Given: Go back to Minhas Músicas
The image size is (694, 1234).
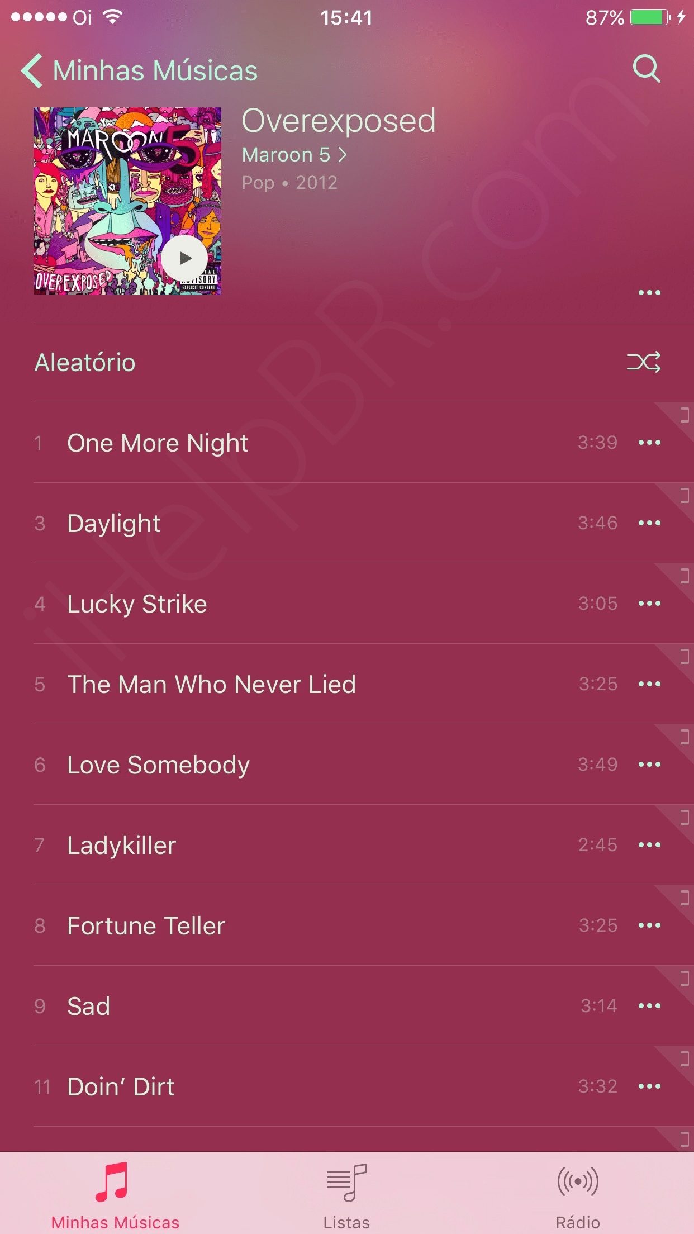Looking at the screenshot, I should [139, 71].
